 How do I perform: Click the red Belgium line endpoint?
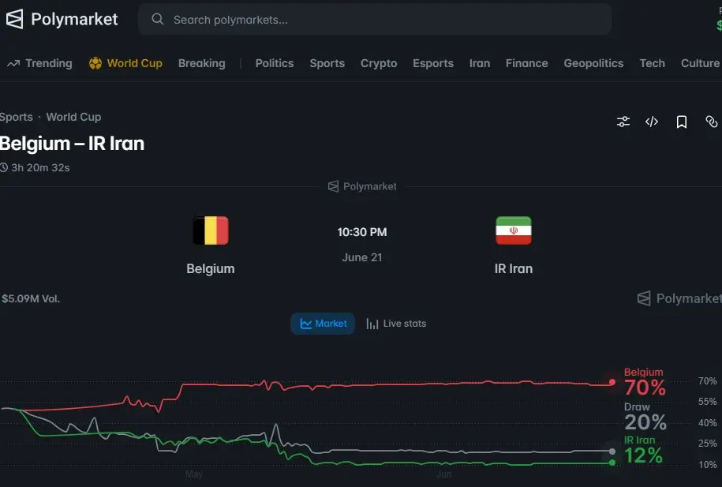(612, 382)
